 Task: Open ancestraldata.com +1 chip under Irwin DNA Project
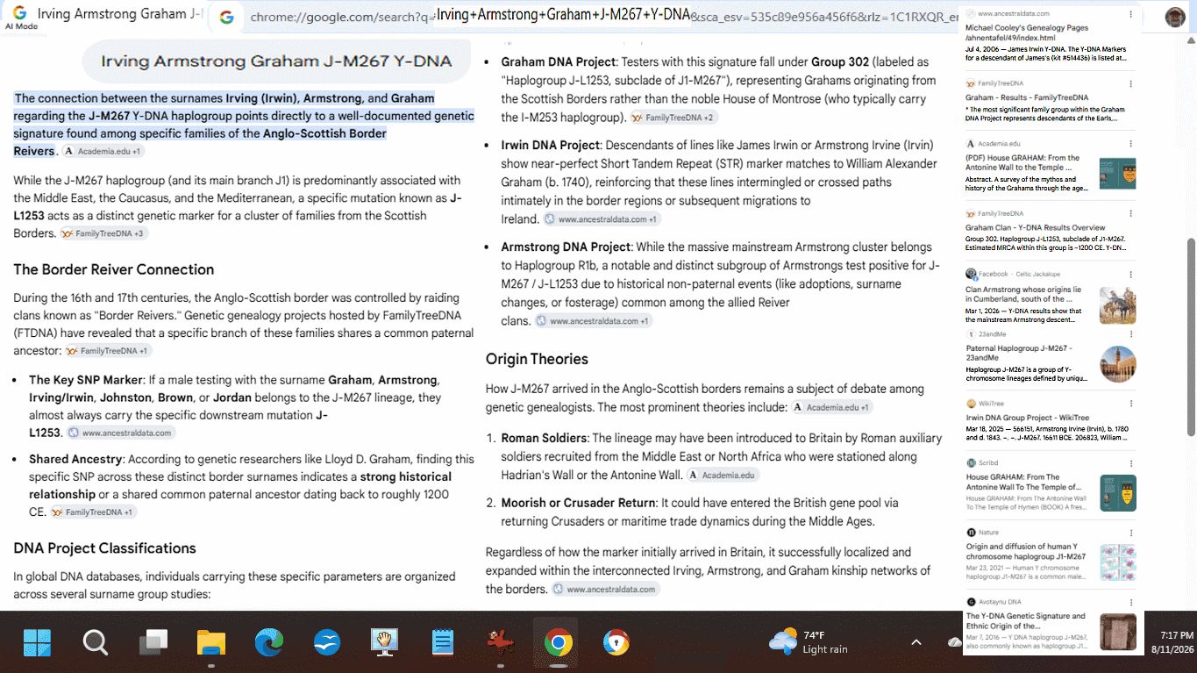point(602,219)
